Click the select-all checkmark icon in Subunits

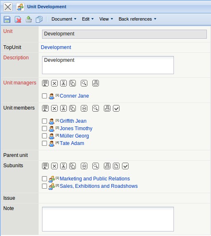pos(125,166)
